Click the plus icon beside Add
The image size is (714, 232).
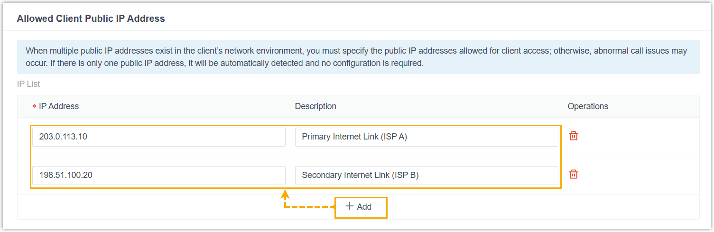click(x=350, y=206)
